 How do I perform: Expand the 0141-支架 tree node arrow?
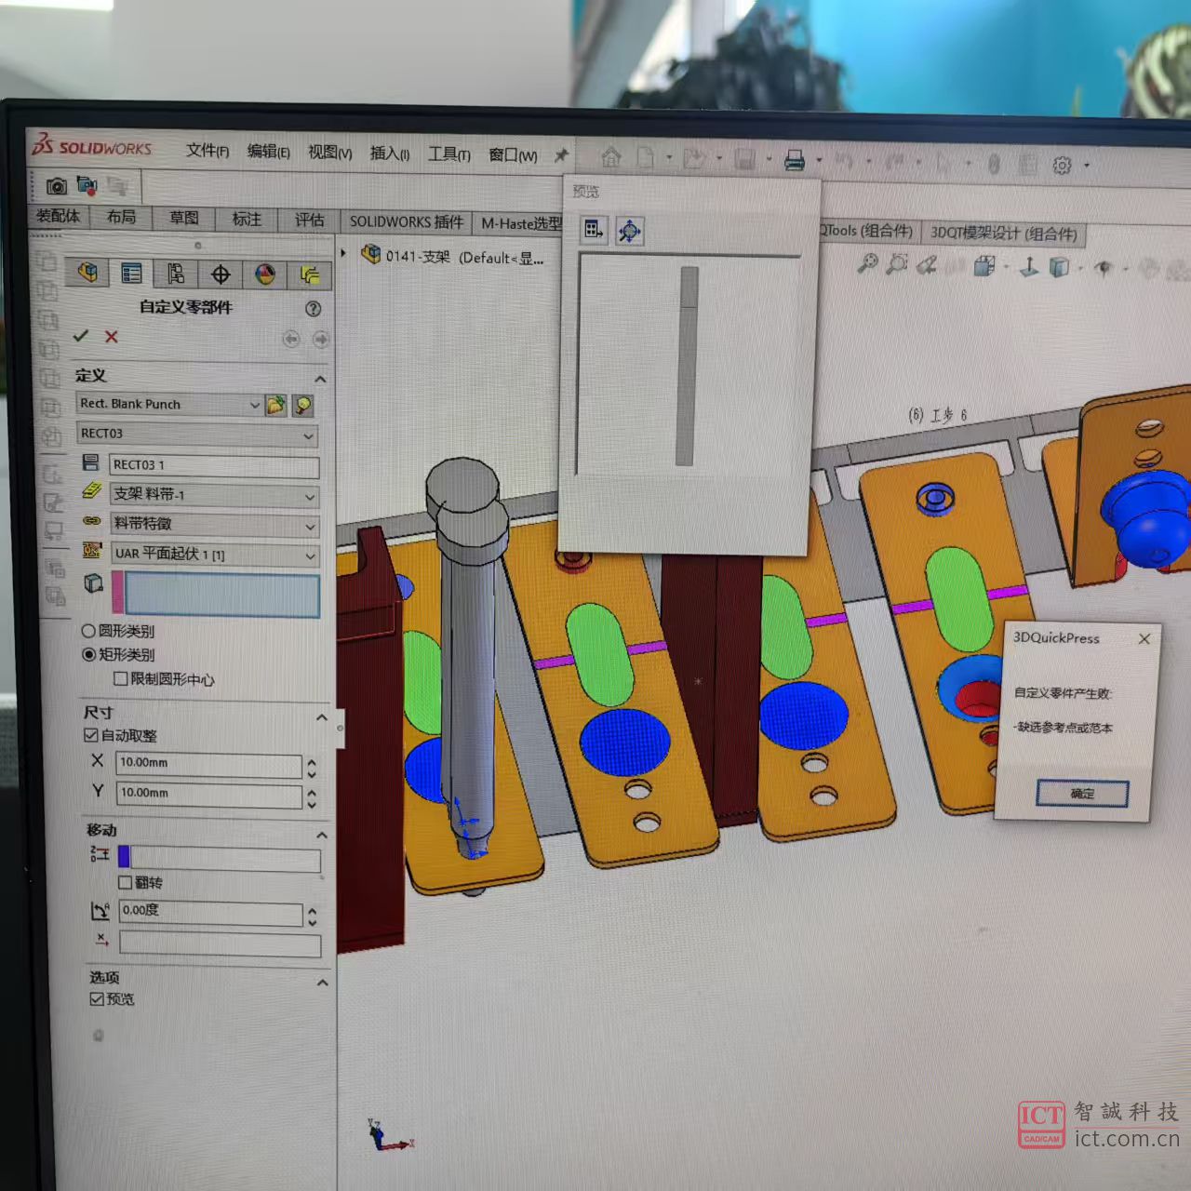pos(343,252)
